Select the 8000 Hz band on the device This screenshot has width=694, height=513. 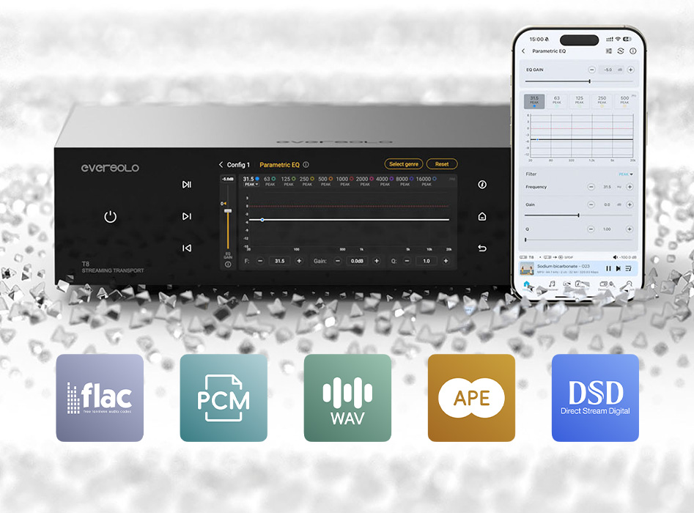405,181
